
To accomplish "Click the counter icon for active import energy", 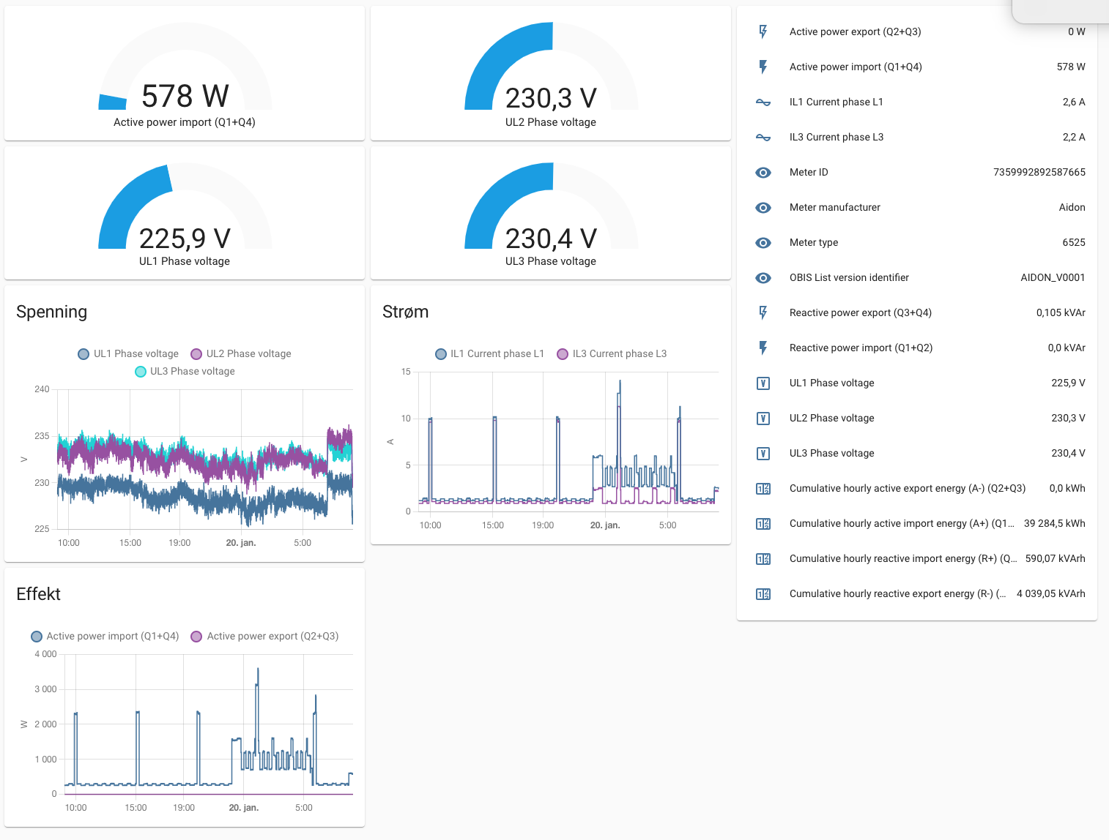I will click(763, 523).
